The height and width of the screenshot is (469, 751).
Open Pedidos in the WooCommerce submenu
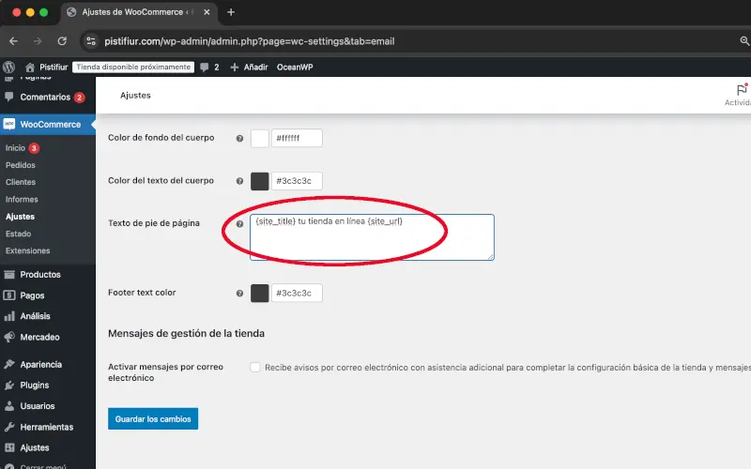tap(21, 165)
